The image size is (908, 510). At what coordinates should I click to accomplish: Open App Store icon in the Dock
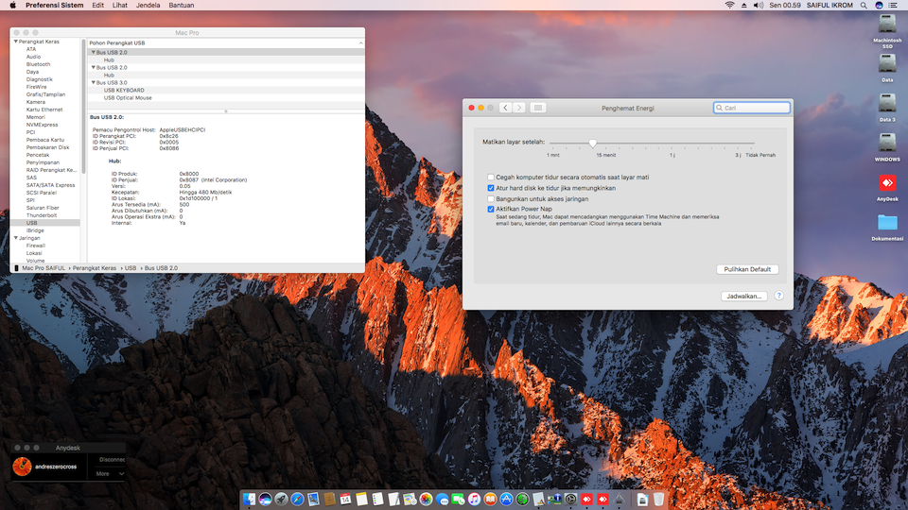[x=506, y=499]
